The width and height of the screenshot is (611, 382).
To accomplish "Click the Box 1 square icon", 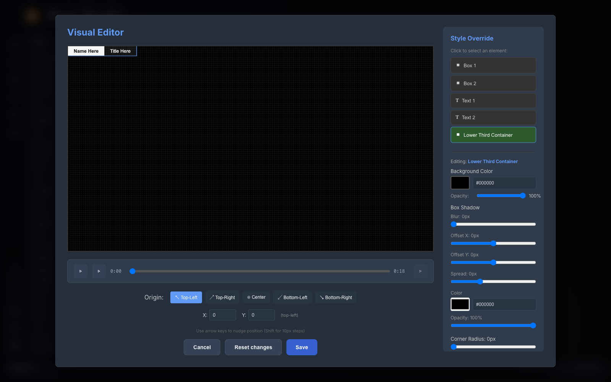I will [458, 65].
